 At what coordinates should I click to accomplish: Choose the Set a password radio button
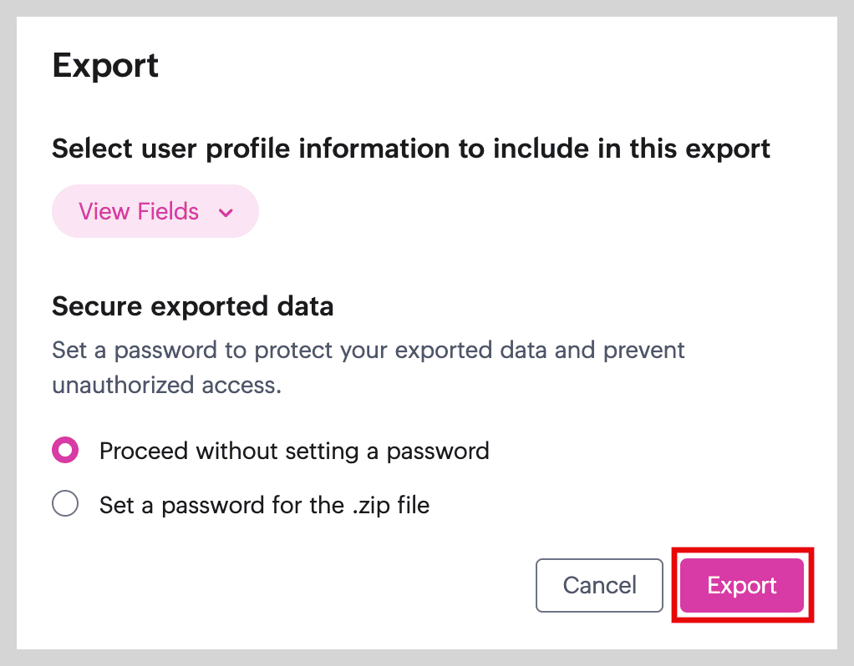coord(65,504)
